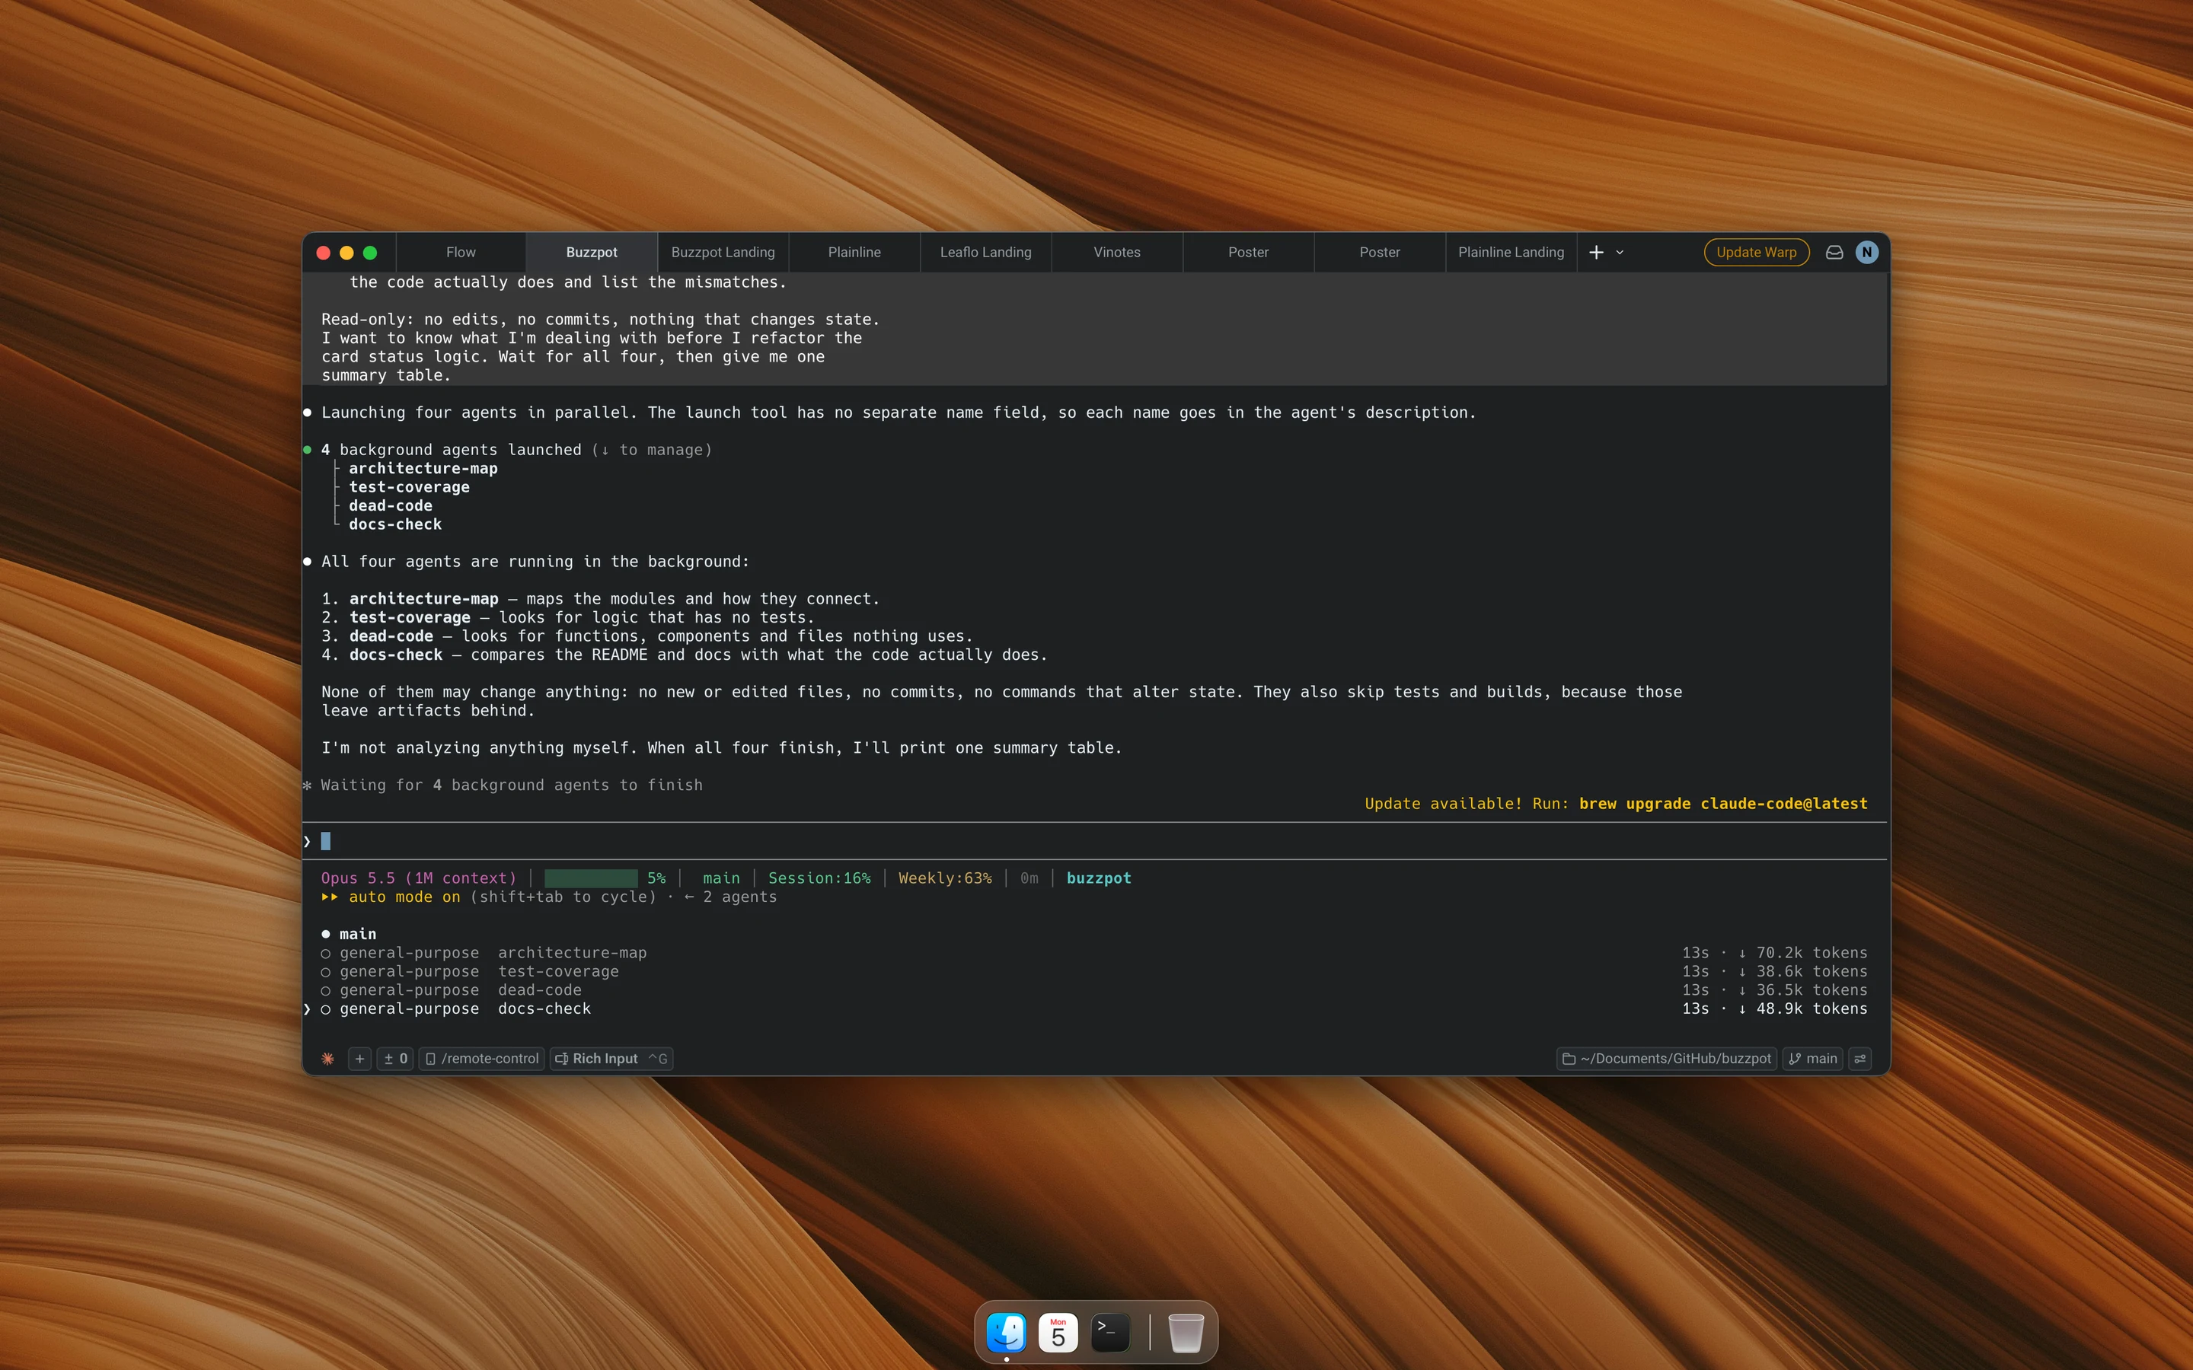Screen dimensions: 2193x1370
Task: Switch to the Plainline tab
Action: coord(854,252)
